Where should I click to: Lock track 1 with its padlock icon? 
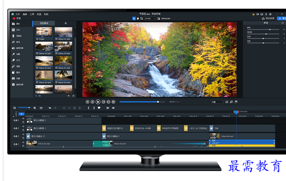pos(23,146)
